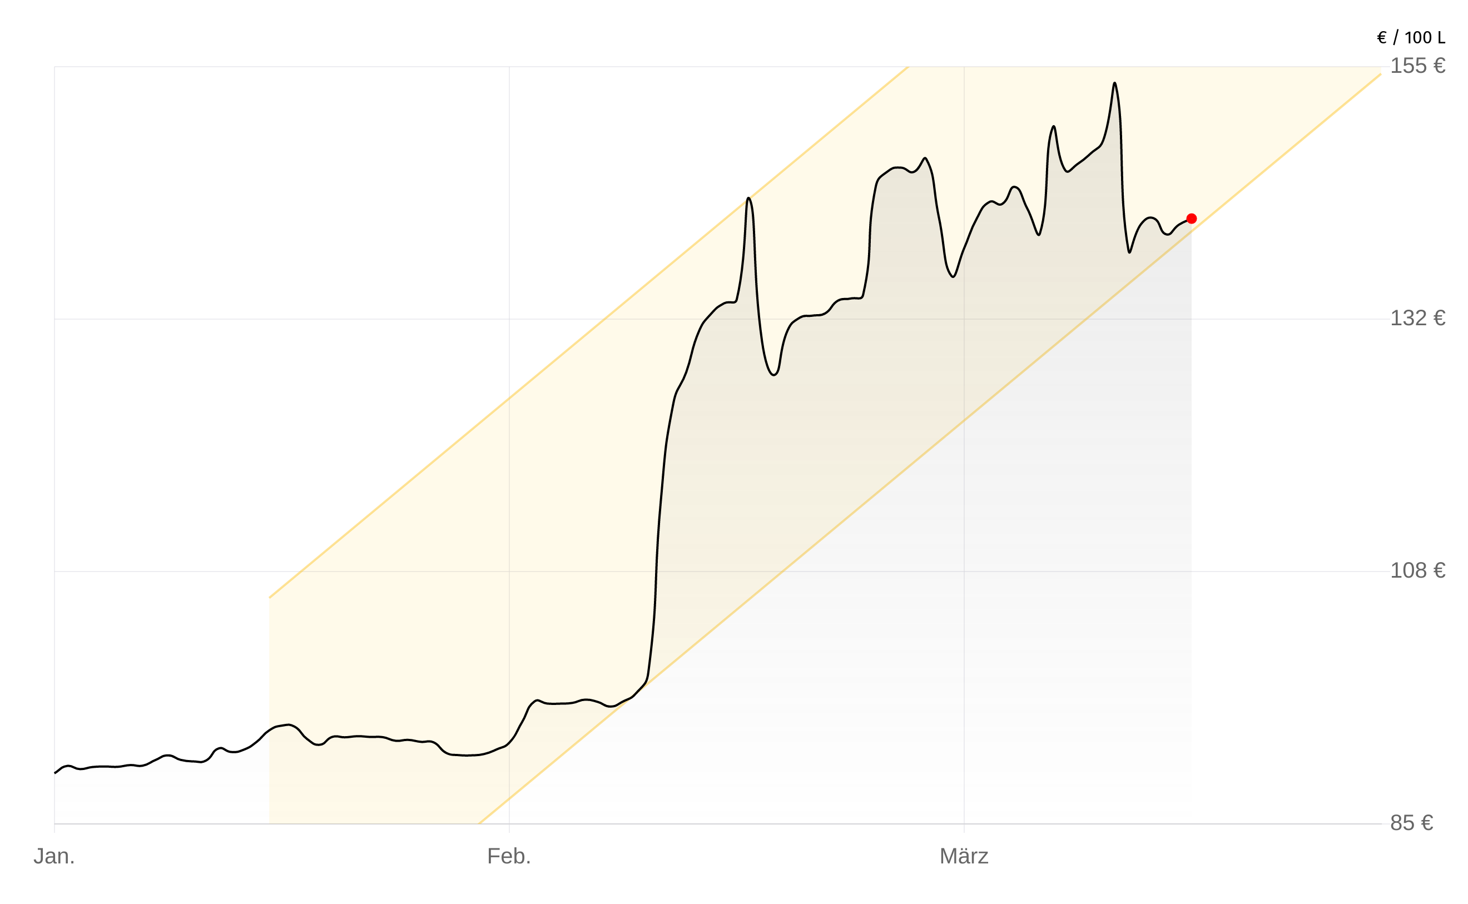Click the price line's starting point in January
The height and width of the screenshot is (904, 1468).
pos(56,772)
